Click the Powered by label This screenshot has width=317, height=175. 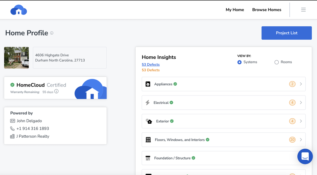pos(22,113)
